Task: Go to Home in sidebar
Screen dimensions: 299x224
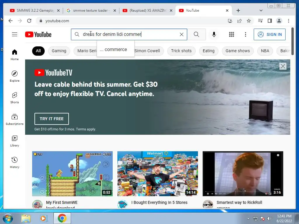Action: (x=15, y=55)
